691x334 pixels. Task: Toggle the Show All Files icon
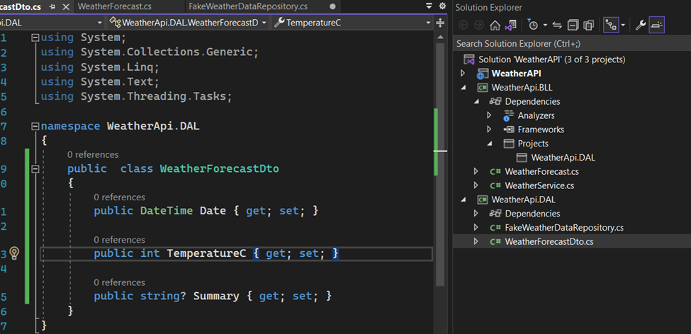(589, 25)
